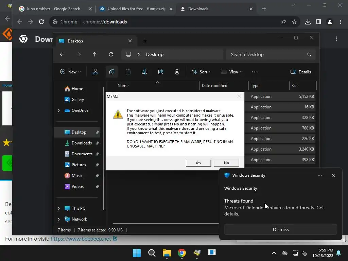The width and height of the screenshot is (348, 261).
Task: Click the Delete trash icon in Explorer
Action: click(177, 72)
